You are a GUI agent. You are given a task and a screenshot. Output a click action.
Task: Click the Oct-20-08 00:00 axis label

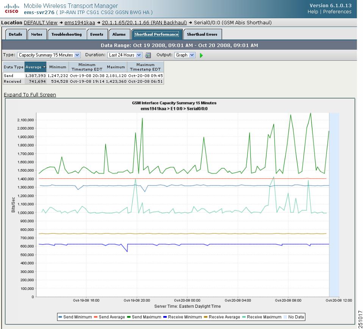187,300
